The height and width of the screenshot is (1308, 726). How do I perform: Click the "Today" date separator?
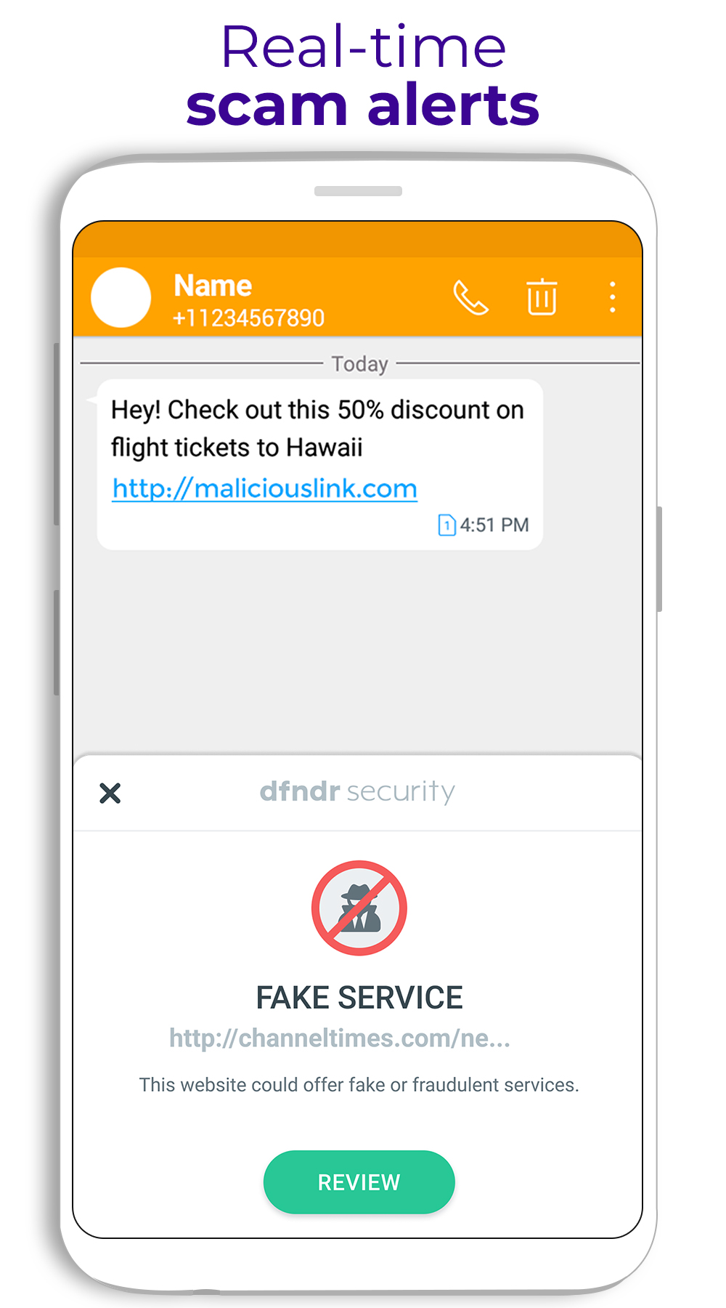(x=359, y=363)
